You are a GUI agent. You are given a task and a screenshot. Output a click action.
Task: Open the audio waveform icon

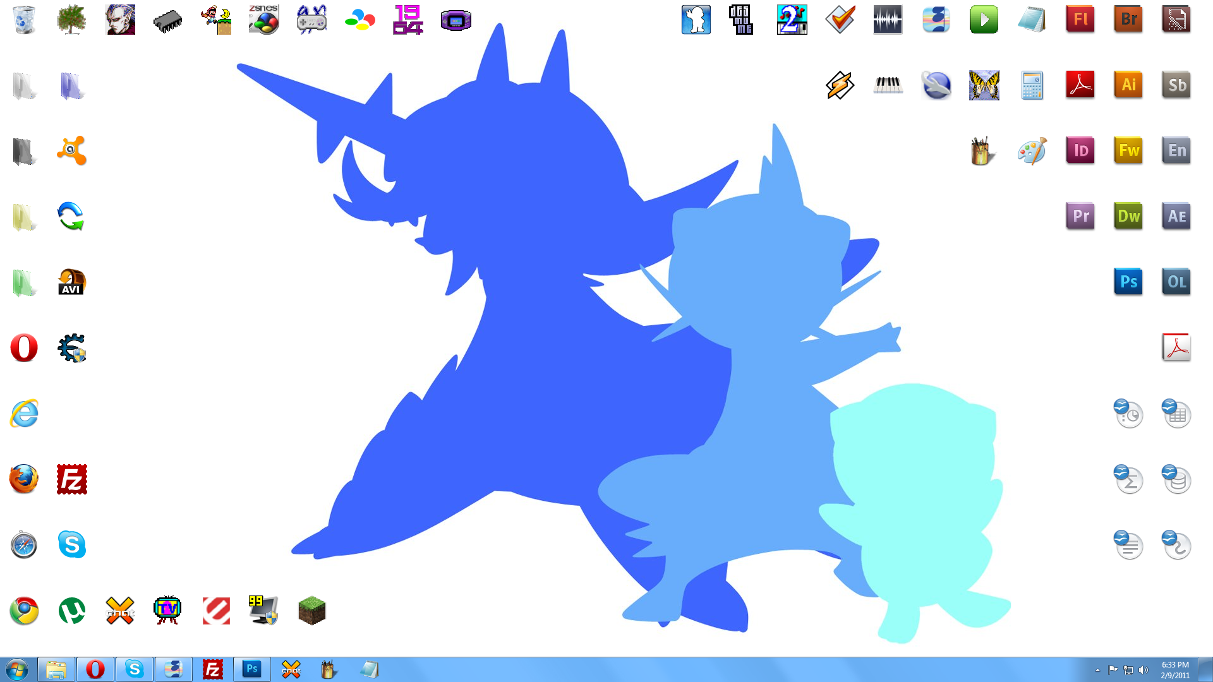888,20
